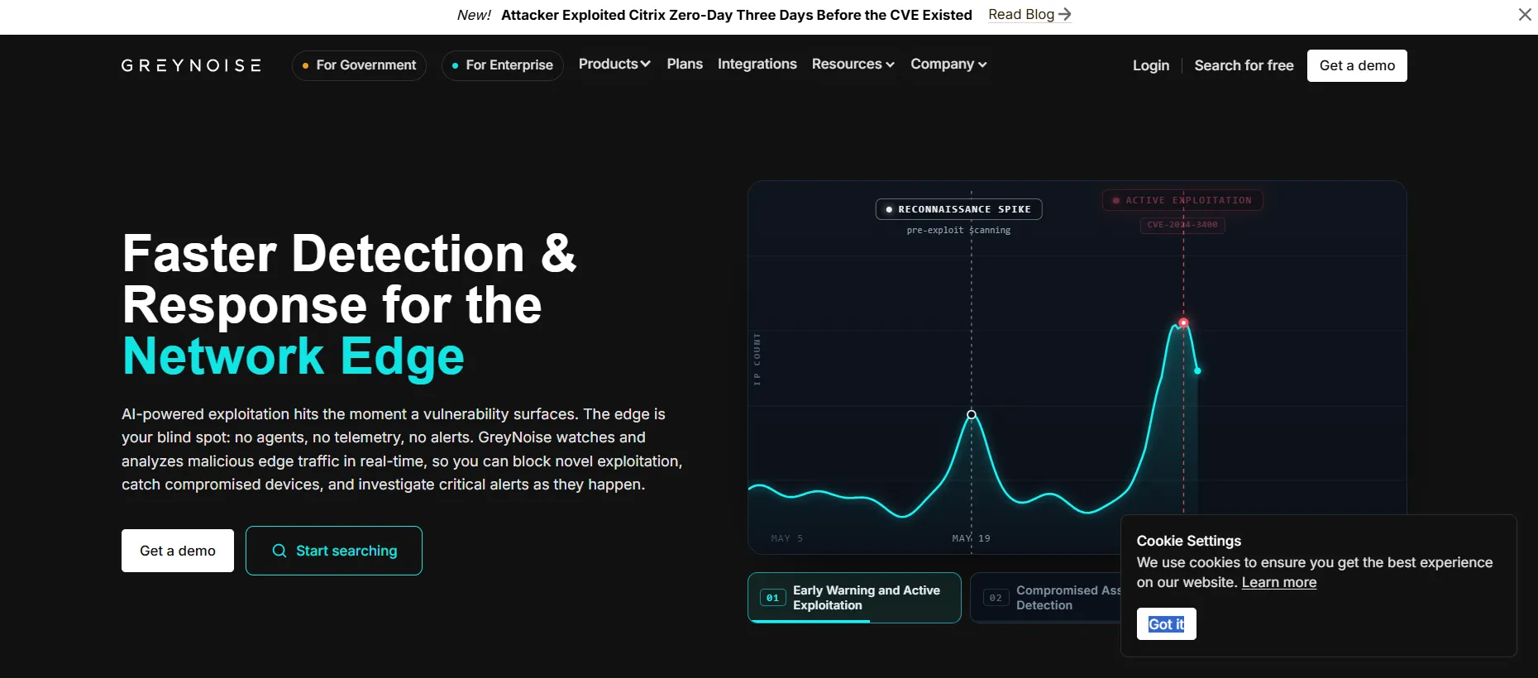The image size is (1538, 678).
Task: Open the Integrations page
Action: click(x=757, y=64)
